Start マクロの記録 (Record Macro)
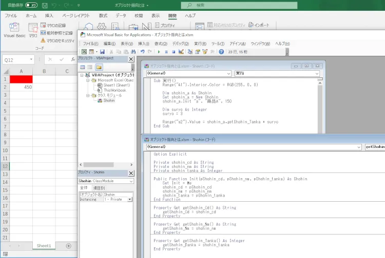This screenshot has width=385, height=258. [x=53, y=25]
